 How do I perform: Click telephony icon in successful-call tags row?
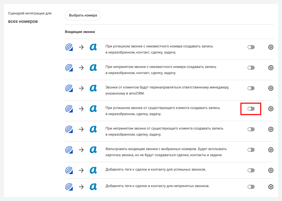(69, 170)
